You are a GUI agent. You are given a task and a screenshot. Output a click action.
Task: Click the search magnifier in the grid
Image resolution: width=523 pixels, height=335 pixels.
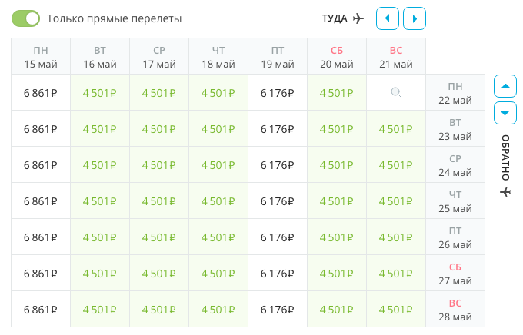coord(396,93)
